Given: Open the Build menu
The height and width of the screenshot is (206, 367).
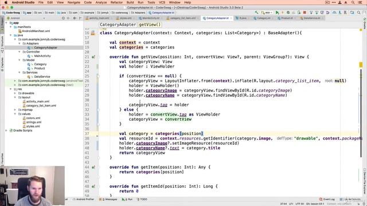Looking at the screenshot, I should (x=130, y=2).
